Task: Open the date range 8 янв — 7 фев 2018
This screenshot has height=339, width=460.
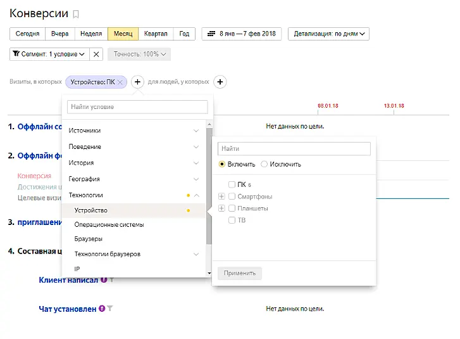Action: coord(242,34)
